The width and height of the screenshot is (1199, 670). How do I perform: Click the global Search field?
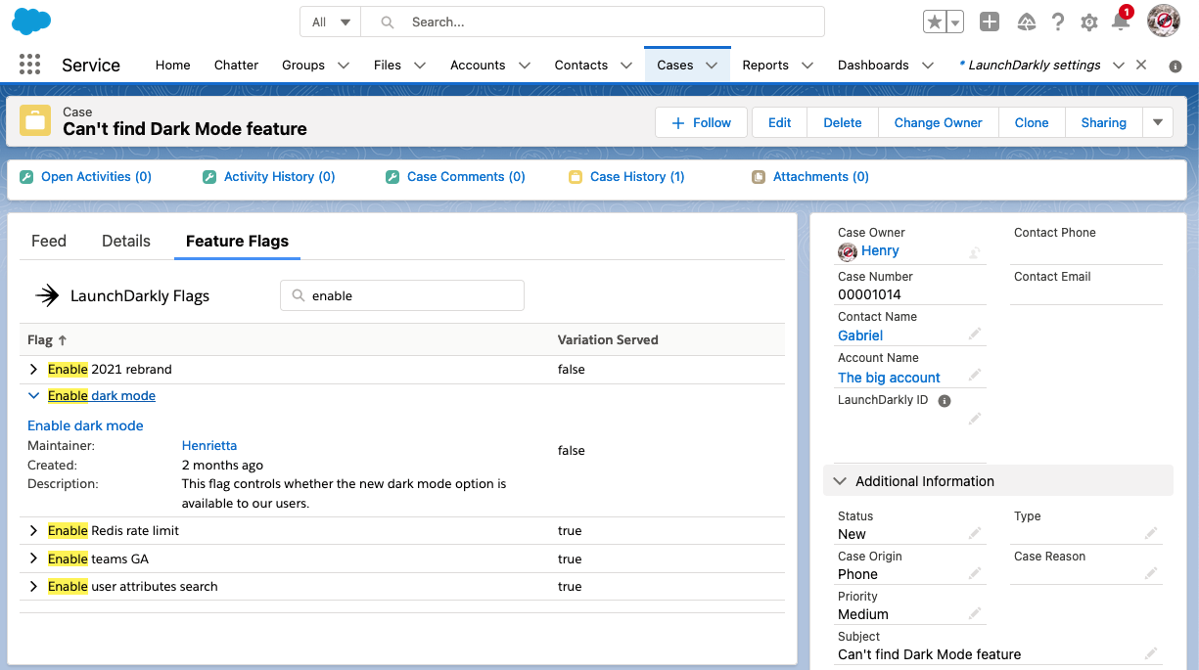[x=593, y=22]
